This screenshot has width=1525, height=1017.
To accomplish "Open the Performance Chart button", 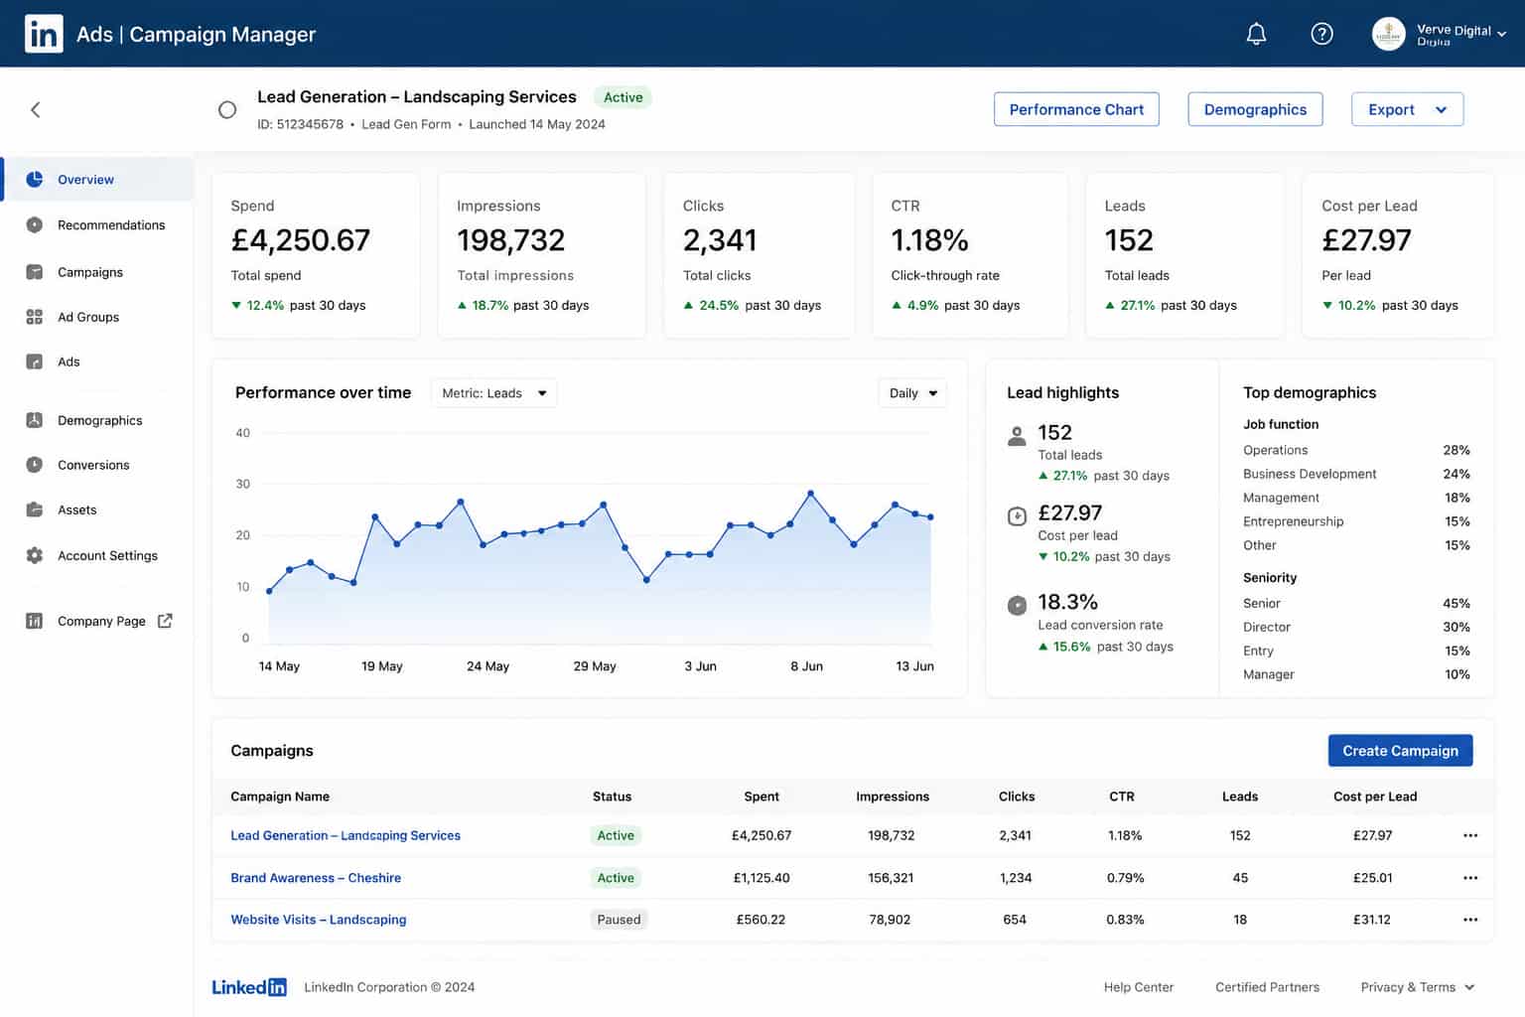I will click(1076, 109).
